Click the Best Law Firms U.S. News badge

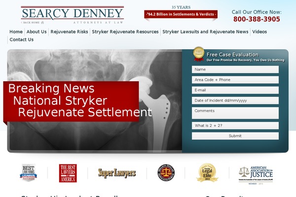pos(28,172)
